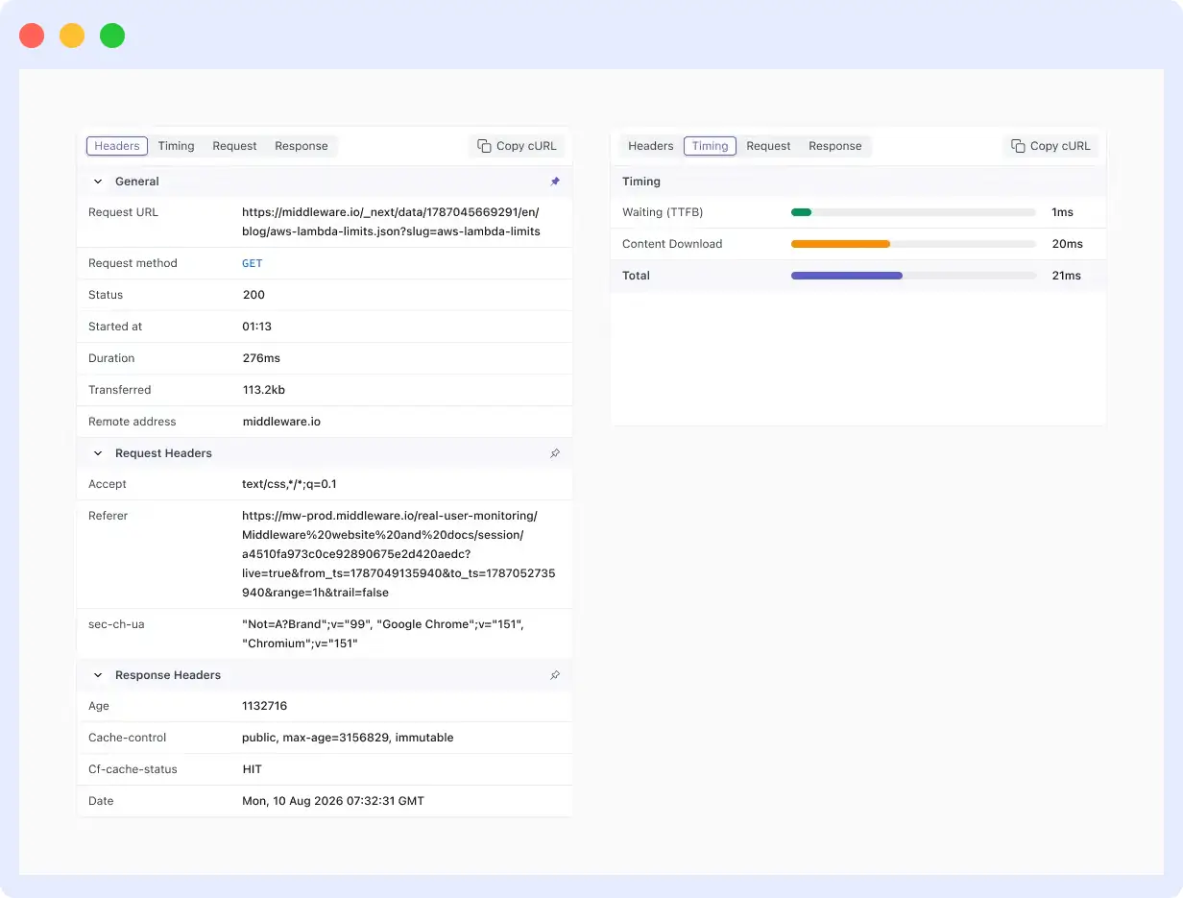
Task: Click the Referer header URL value
Action: coord(398,554)
